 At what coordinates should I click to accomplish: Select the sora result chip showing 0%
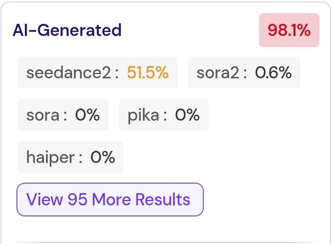(x=63, y=115)
